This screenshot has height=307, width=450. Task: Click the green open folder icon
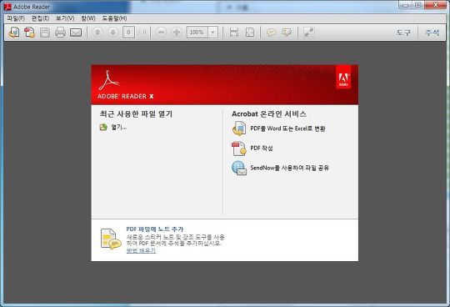[103, 127]
